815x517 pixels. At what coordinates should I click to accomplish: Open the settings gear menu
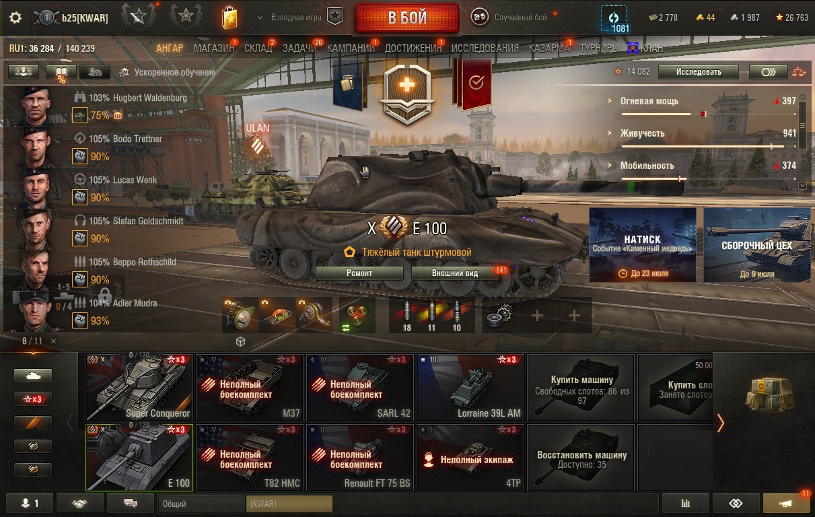pos(15,18)
